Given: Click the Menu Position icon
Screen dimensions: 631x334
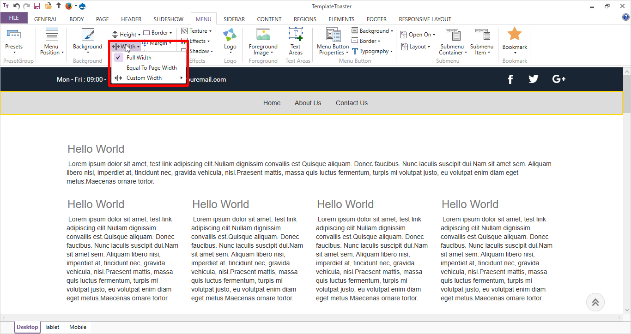Looking at the screenshot, I should click(x=51, y=35).
